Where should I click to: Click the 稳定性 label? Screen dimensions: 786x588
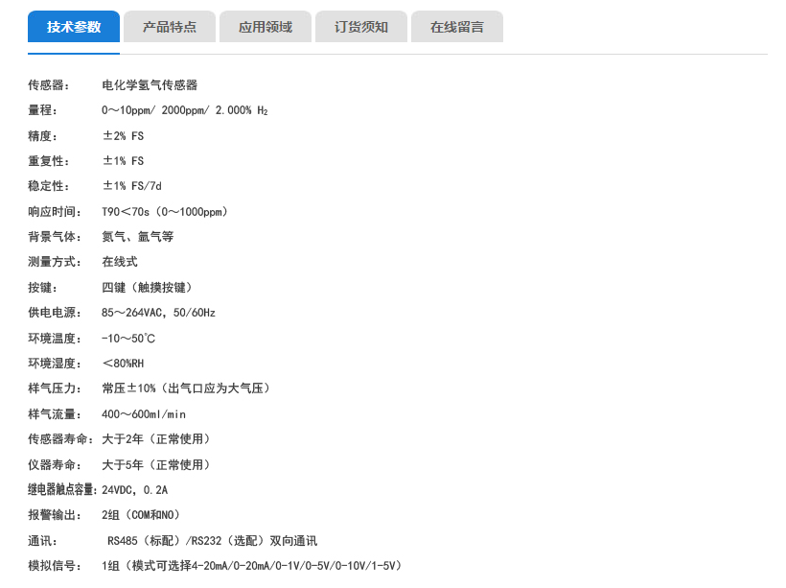[45, 185]
